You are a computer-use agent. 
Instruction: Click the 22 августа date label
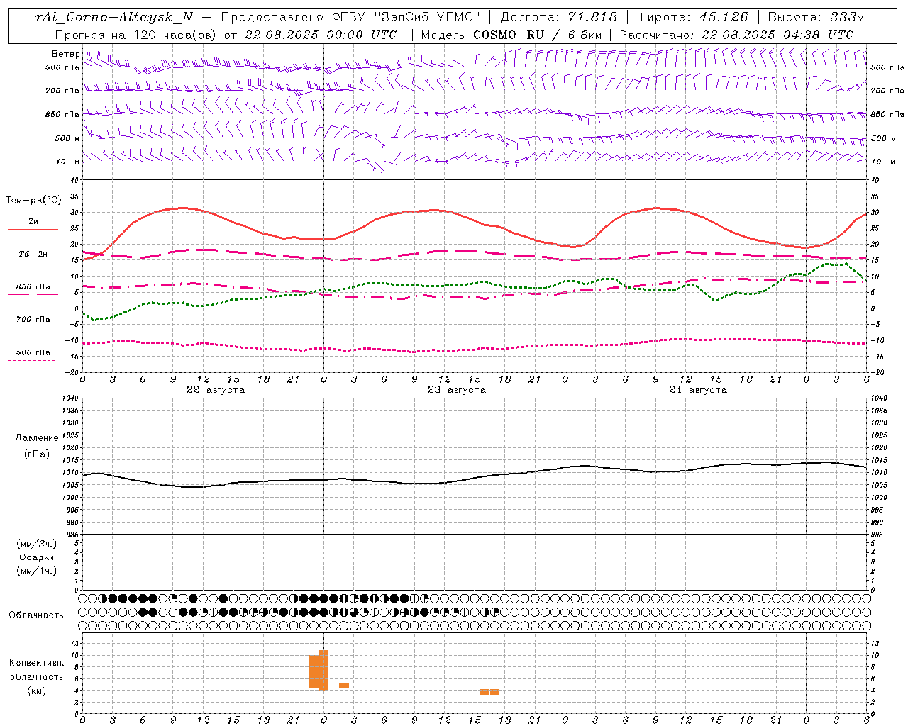tap(216, 390)
